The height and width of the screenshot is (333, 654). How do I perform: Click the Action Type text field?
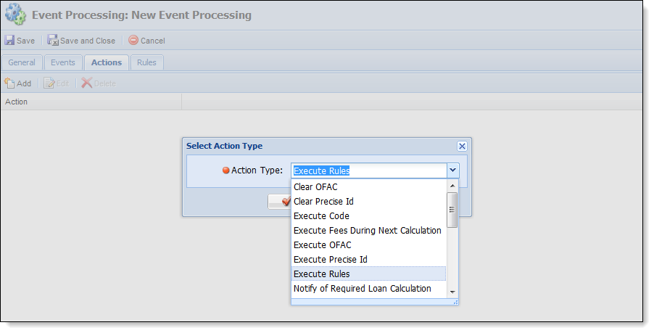369,170
